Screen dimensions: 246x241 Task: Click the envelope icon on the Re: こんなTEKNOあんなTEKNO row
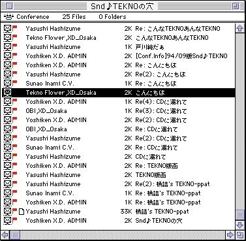pyautogui.click(x=7, y=28)
